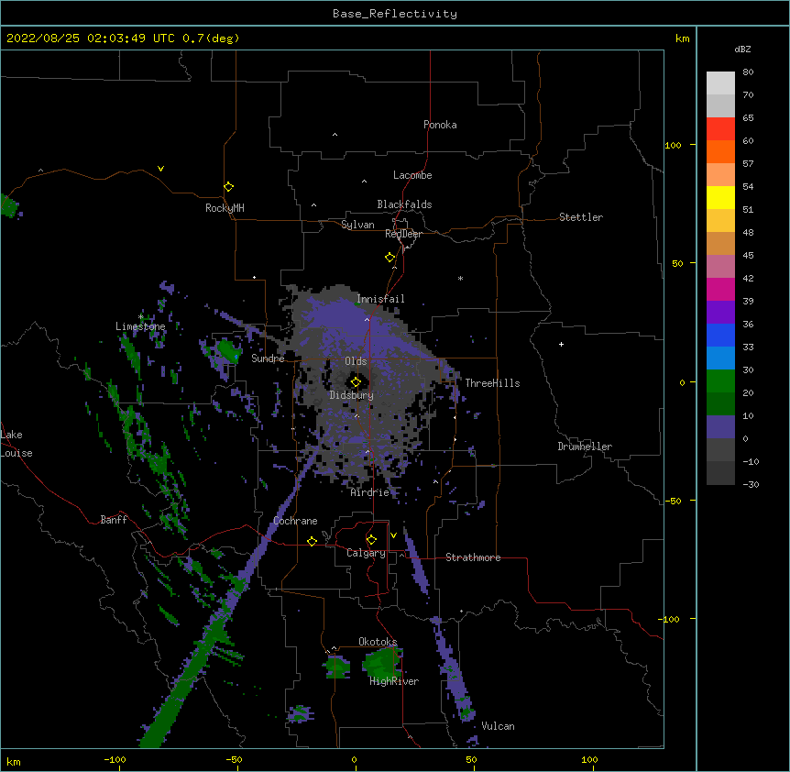This screenshot has width=790, height=772.
Task: Click the Okotoks label
Action: tap(378, 642)
